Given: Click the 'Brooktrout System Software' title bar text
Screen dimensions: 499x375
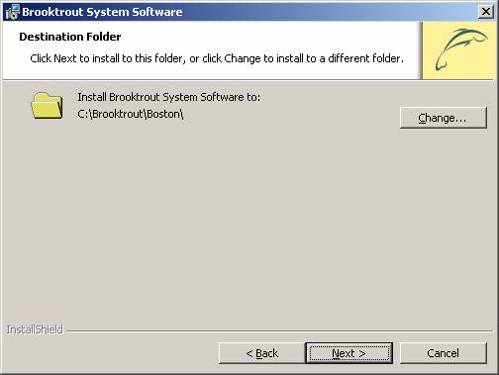Looking at the screenshot, I should tap(102, 12).
